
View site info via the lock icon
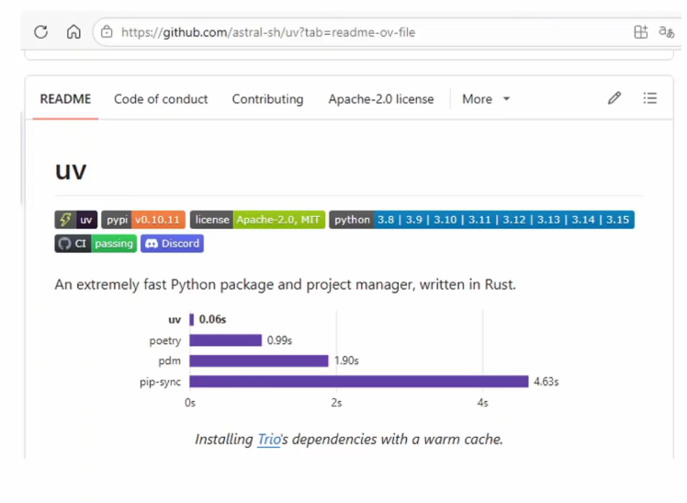pyautogui.click(x=107, y=32)
